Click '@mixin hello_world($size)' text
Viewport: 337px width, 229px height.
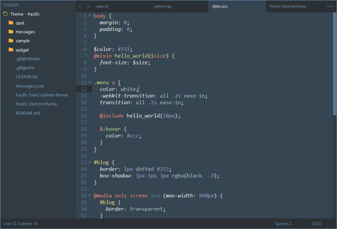(131, 56)
